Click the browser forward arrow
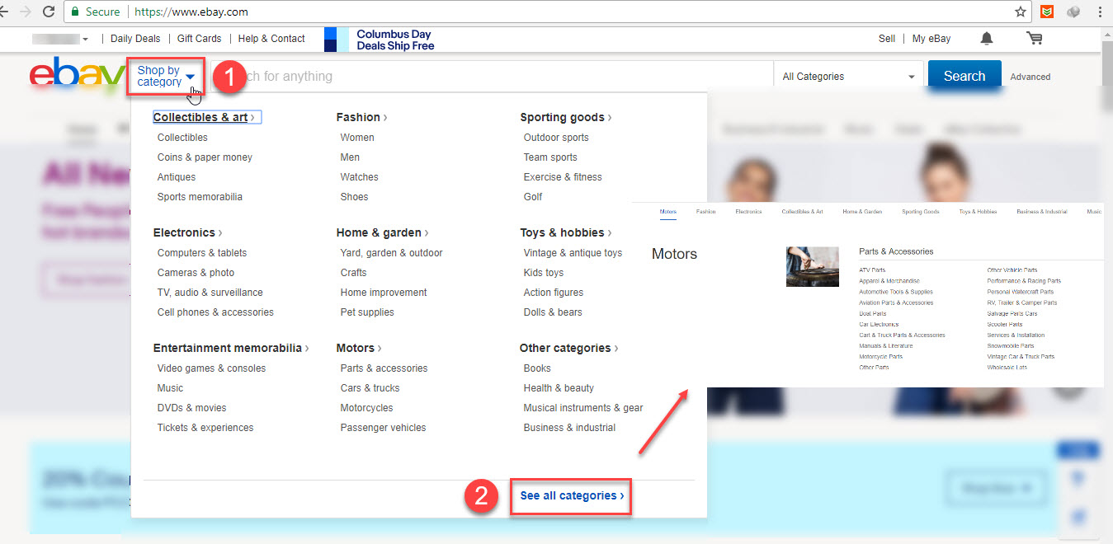Viewport: 1113px width, 544px height. [x=26, y=12]
